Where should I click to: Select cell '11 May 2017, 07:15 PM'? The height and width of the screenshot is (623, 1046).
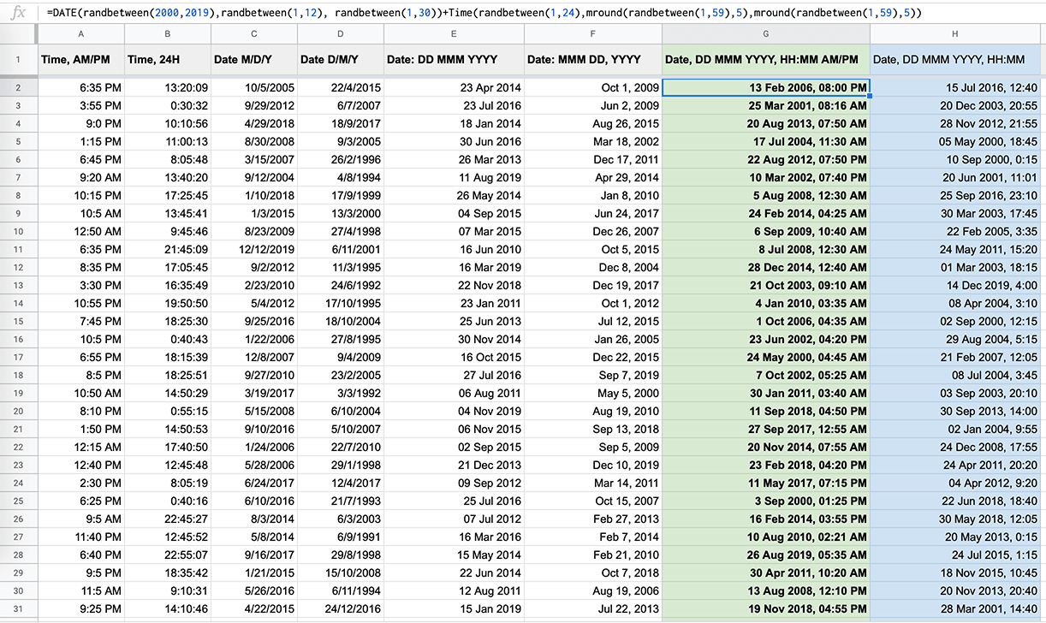point(766,483)
